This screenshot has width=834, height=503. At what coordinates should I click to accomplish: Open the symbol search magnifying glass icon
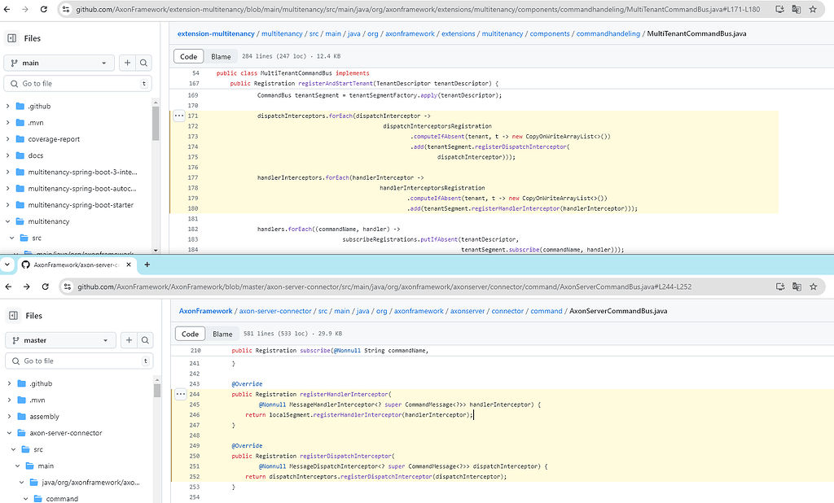[x=144, y=63]
